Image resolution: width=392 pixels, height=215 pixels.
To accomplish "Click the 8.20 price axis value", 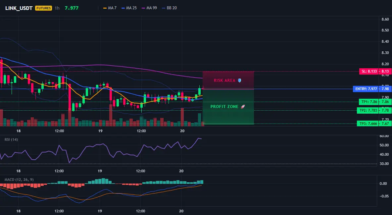I will coord(385,64).
